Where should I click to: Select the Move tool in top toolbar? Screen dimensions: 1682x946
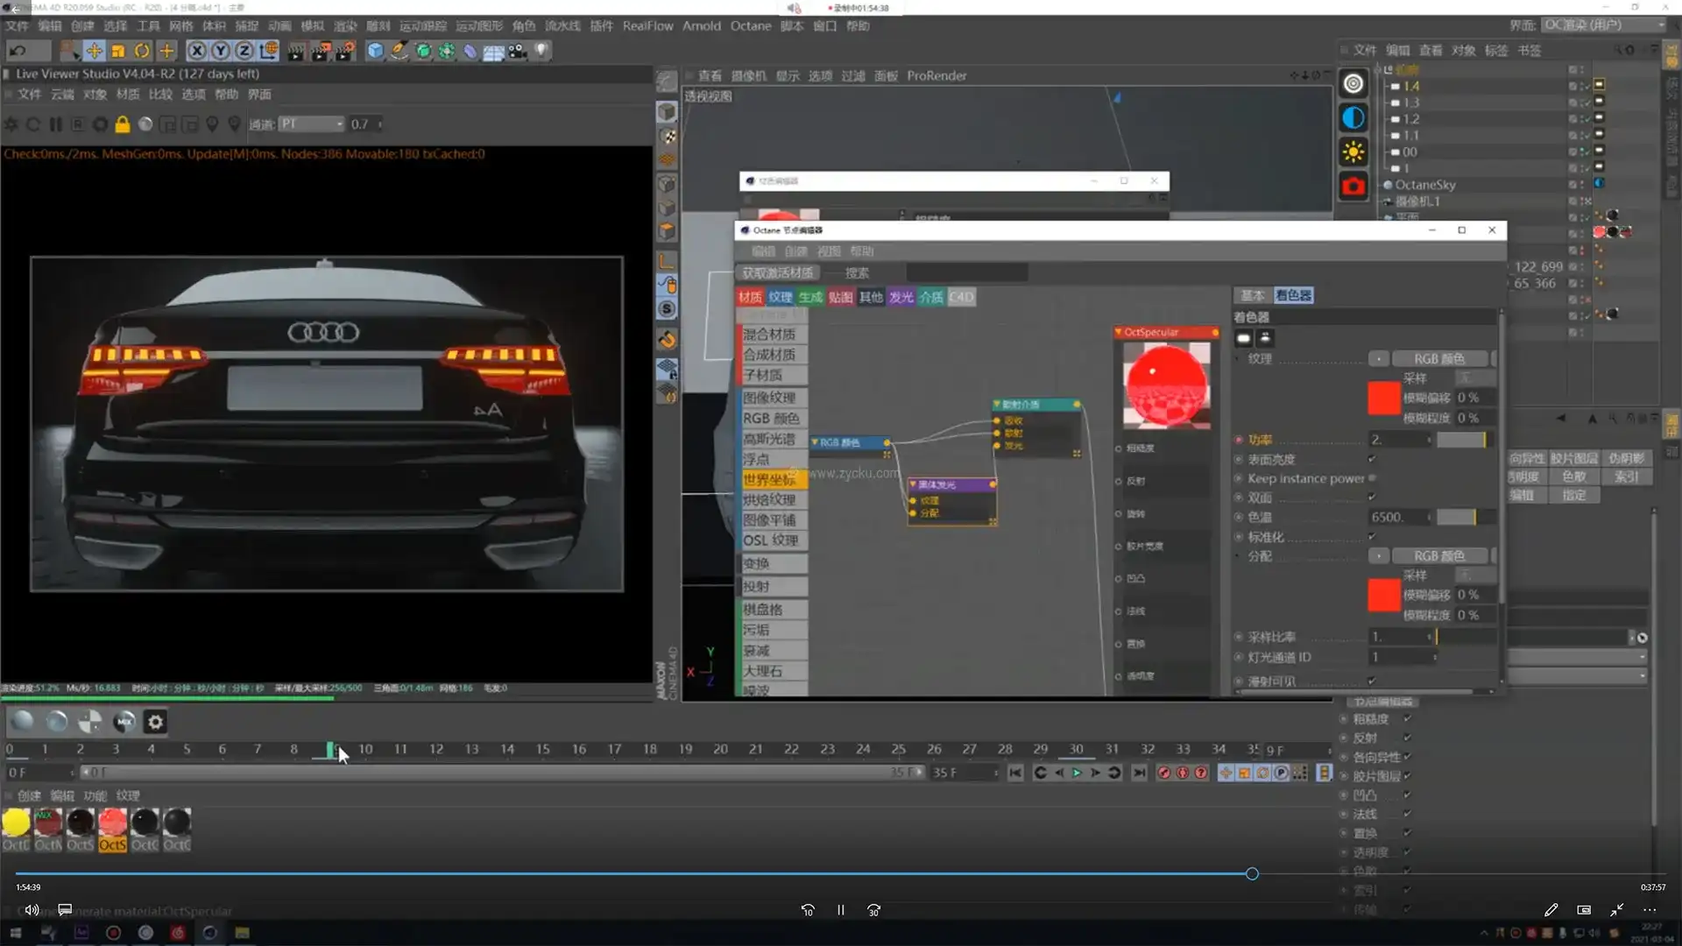94,51
